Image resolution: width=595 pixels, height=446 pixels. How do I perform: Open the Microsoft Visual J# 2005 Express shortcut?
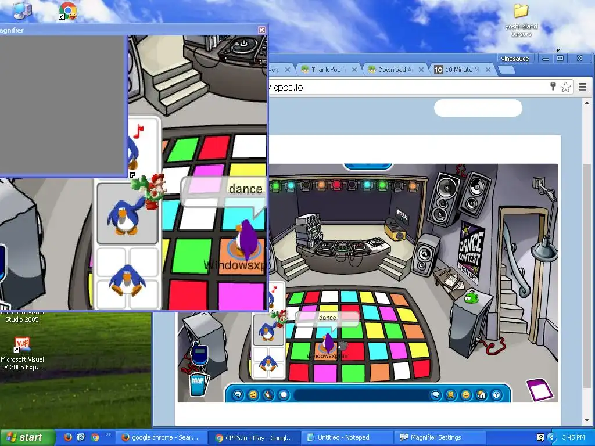point(22,354)
